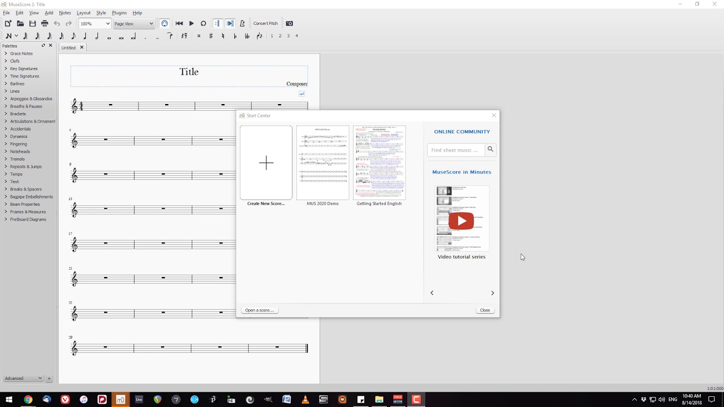Insert a rest from the note toolbar
Screen dimensions: 724x407
click(x=184, y=36)
